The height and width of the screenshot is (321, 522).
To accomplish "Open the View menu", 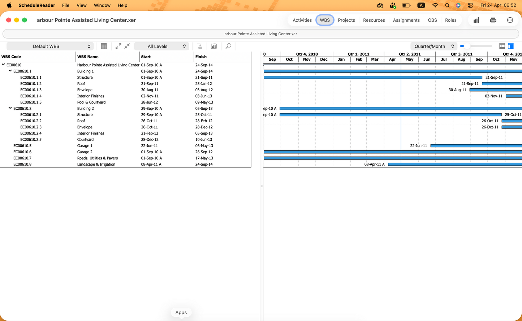I will click(82, 5).
